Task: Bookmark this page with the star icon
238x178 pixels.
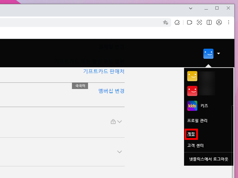Action: point(165,22)
